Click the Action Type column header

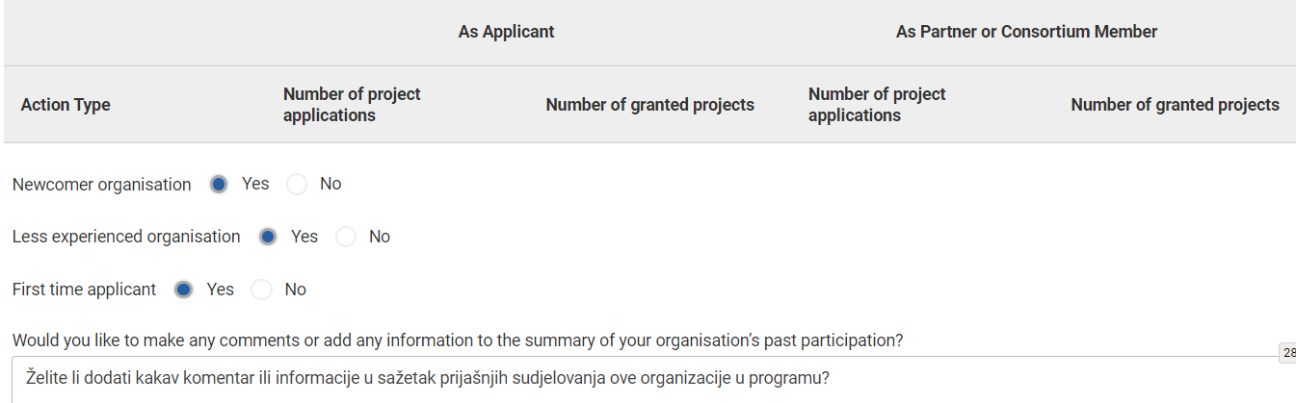(66, 105)
